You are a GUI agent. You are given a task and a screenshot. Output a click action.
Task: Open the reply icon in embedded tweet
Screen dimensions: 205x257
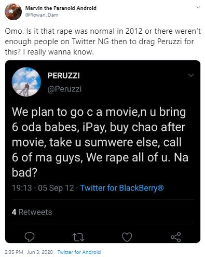(30, 237)
